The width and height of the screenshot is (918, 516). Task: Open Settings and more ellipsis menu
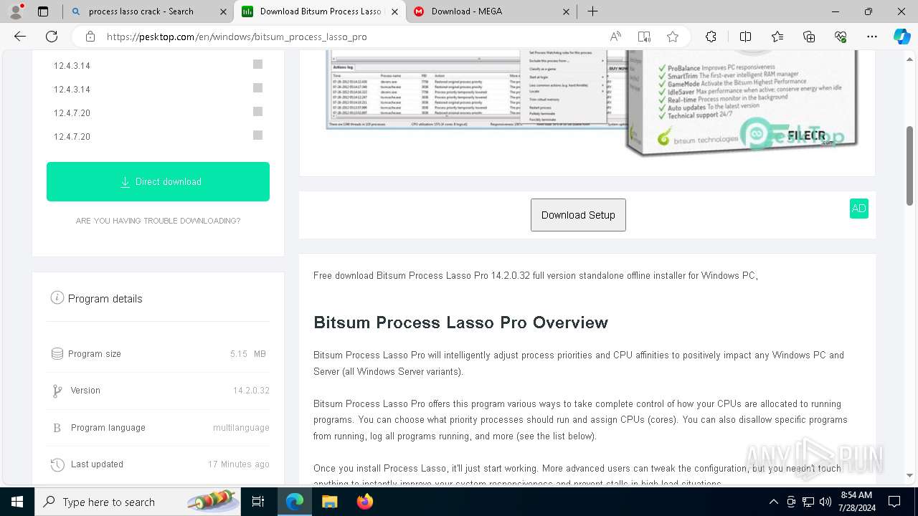pyautogui.click(x=872, y=37)
